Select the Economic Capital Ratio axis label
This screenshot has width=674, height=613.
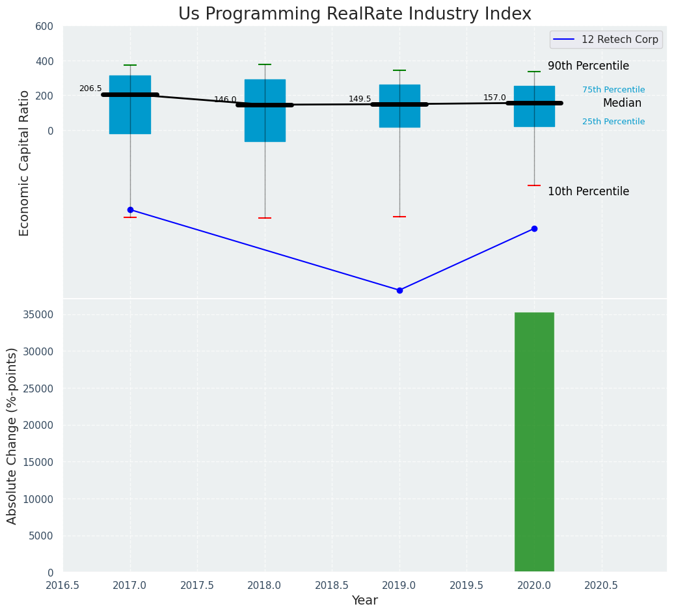pos(25,163)
